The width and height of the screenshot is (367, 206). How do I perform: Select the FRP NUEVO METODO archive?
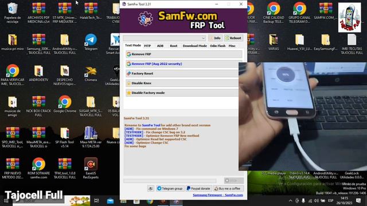pos(12,169)
